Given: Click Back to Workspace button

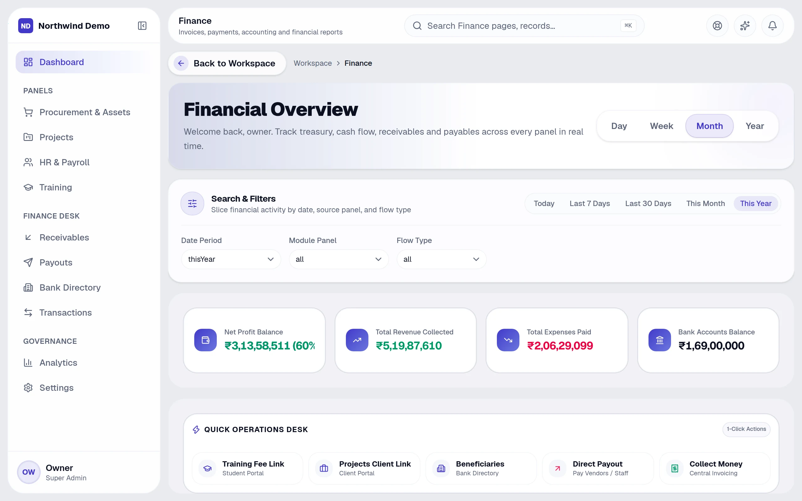Looking at the screenshot, I should point(227,63).
